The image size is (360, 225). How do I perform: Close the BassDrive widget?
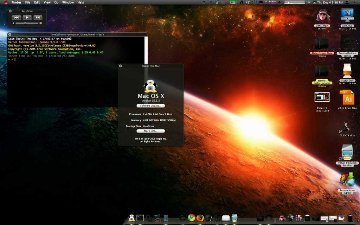(10, 11)
